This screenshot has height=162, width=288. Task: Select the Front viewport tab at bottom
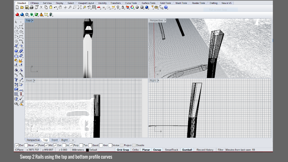pyautogui.click(x=55, y=140)
